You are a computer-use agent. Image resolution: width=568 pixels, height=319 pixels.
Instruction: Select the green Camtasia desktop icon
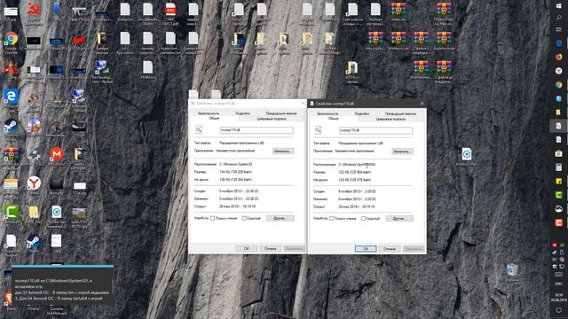[x=12, y=212]
